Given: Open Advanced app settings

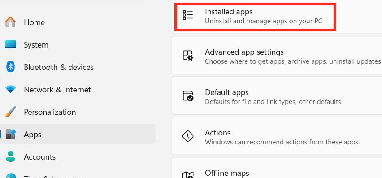Looking at the screenshot, I should [x=277, y=55].
